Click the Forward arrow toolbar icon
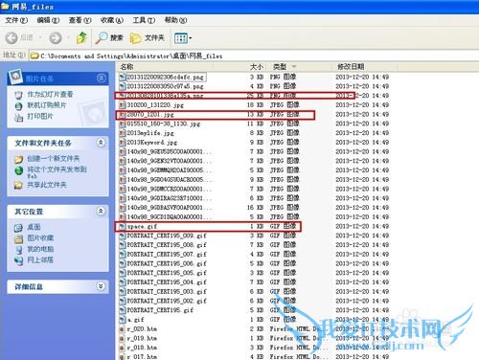 (56, 38)
